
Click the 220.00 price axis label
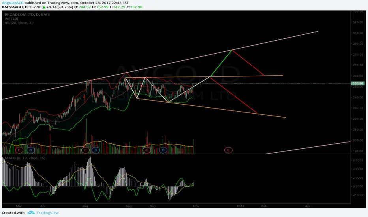pyautogui.click(x=358, y=119)
